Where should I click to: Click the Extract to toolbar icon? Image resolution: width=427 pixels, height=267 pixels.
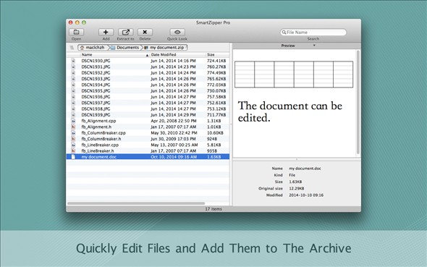125,32
